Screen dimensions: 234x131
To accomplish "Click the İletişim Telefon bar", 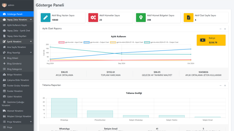I will click(172, 116).
